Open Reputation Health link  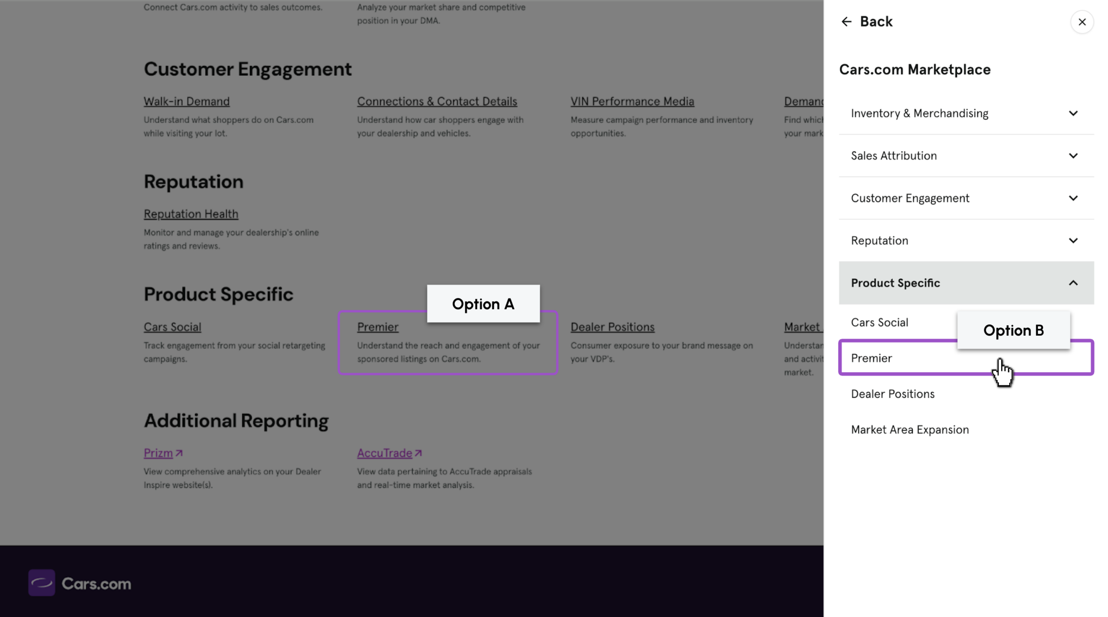click(x=191, y=214)
